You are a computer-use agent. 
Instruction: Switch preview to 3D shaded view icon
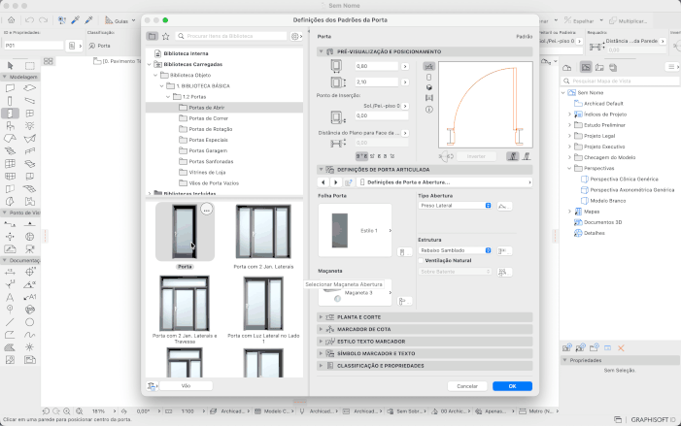(429, 87)
